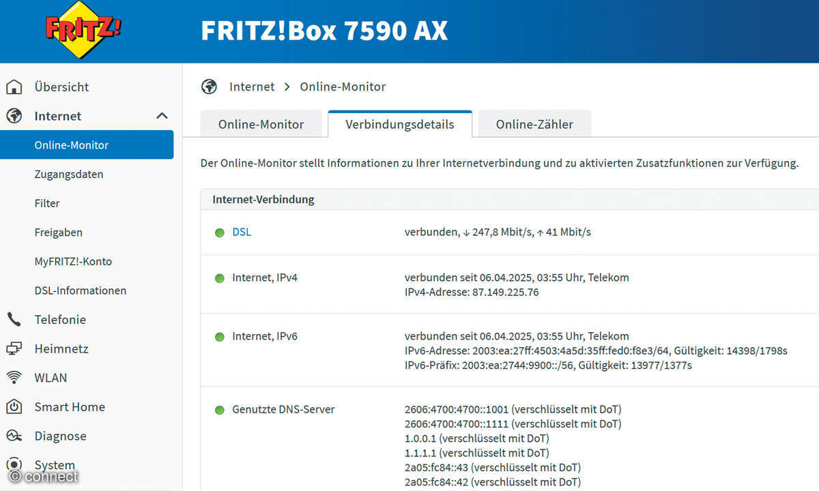The height and width of the screenshot is (491, 819).
Task: Click the Internet, IPv4 label
Action: tap(265, 278)
